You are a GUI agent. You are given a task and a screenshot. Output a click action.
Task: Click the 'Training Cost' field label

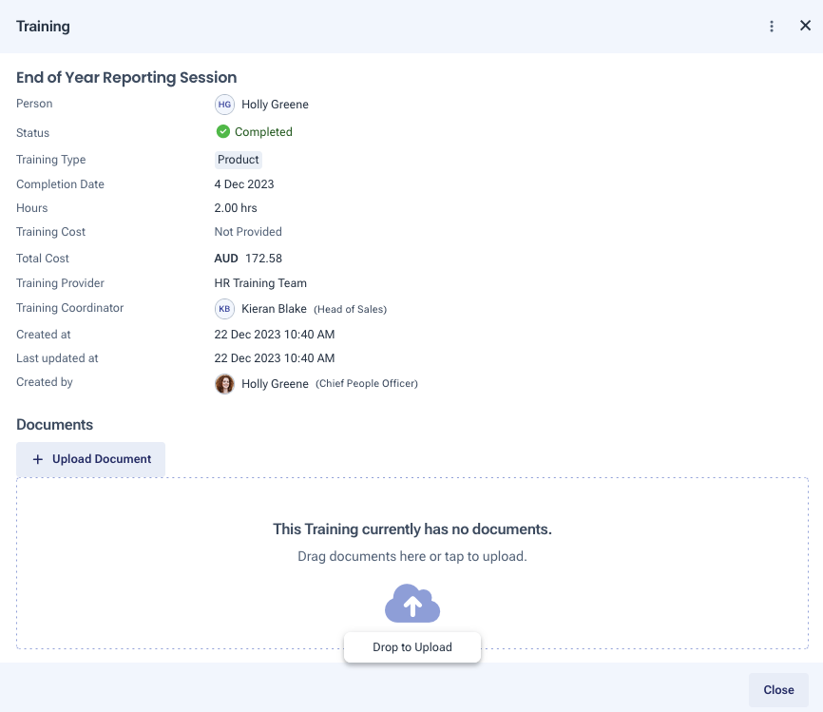click(x=51, y=232)
